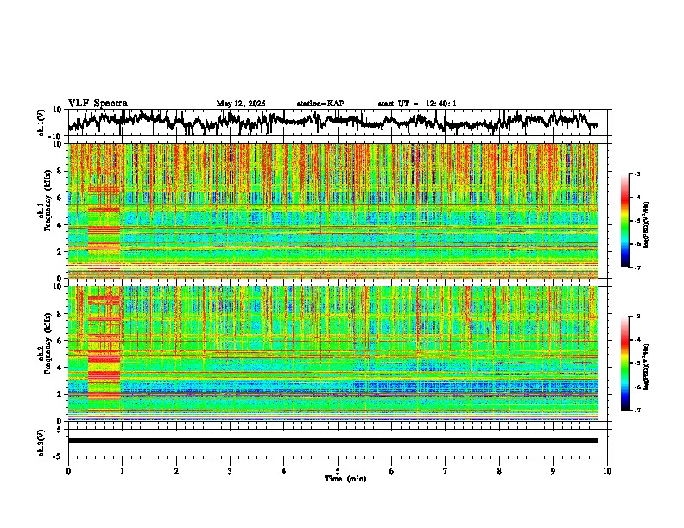Click the 'VLF Spectra' title text

pos(98,104)
